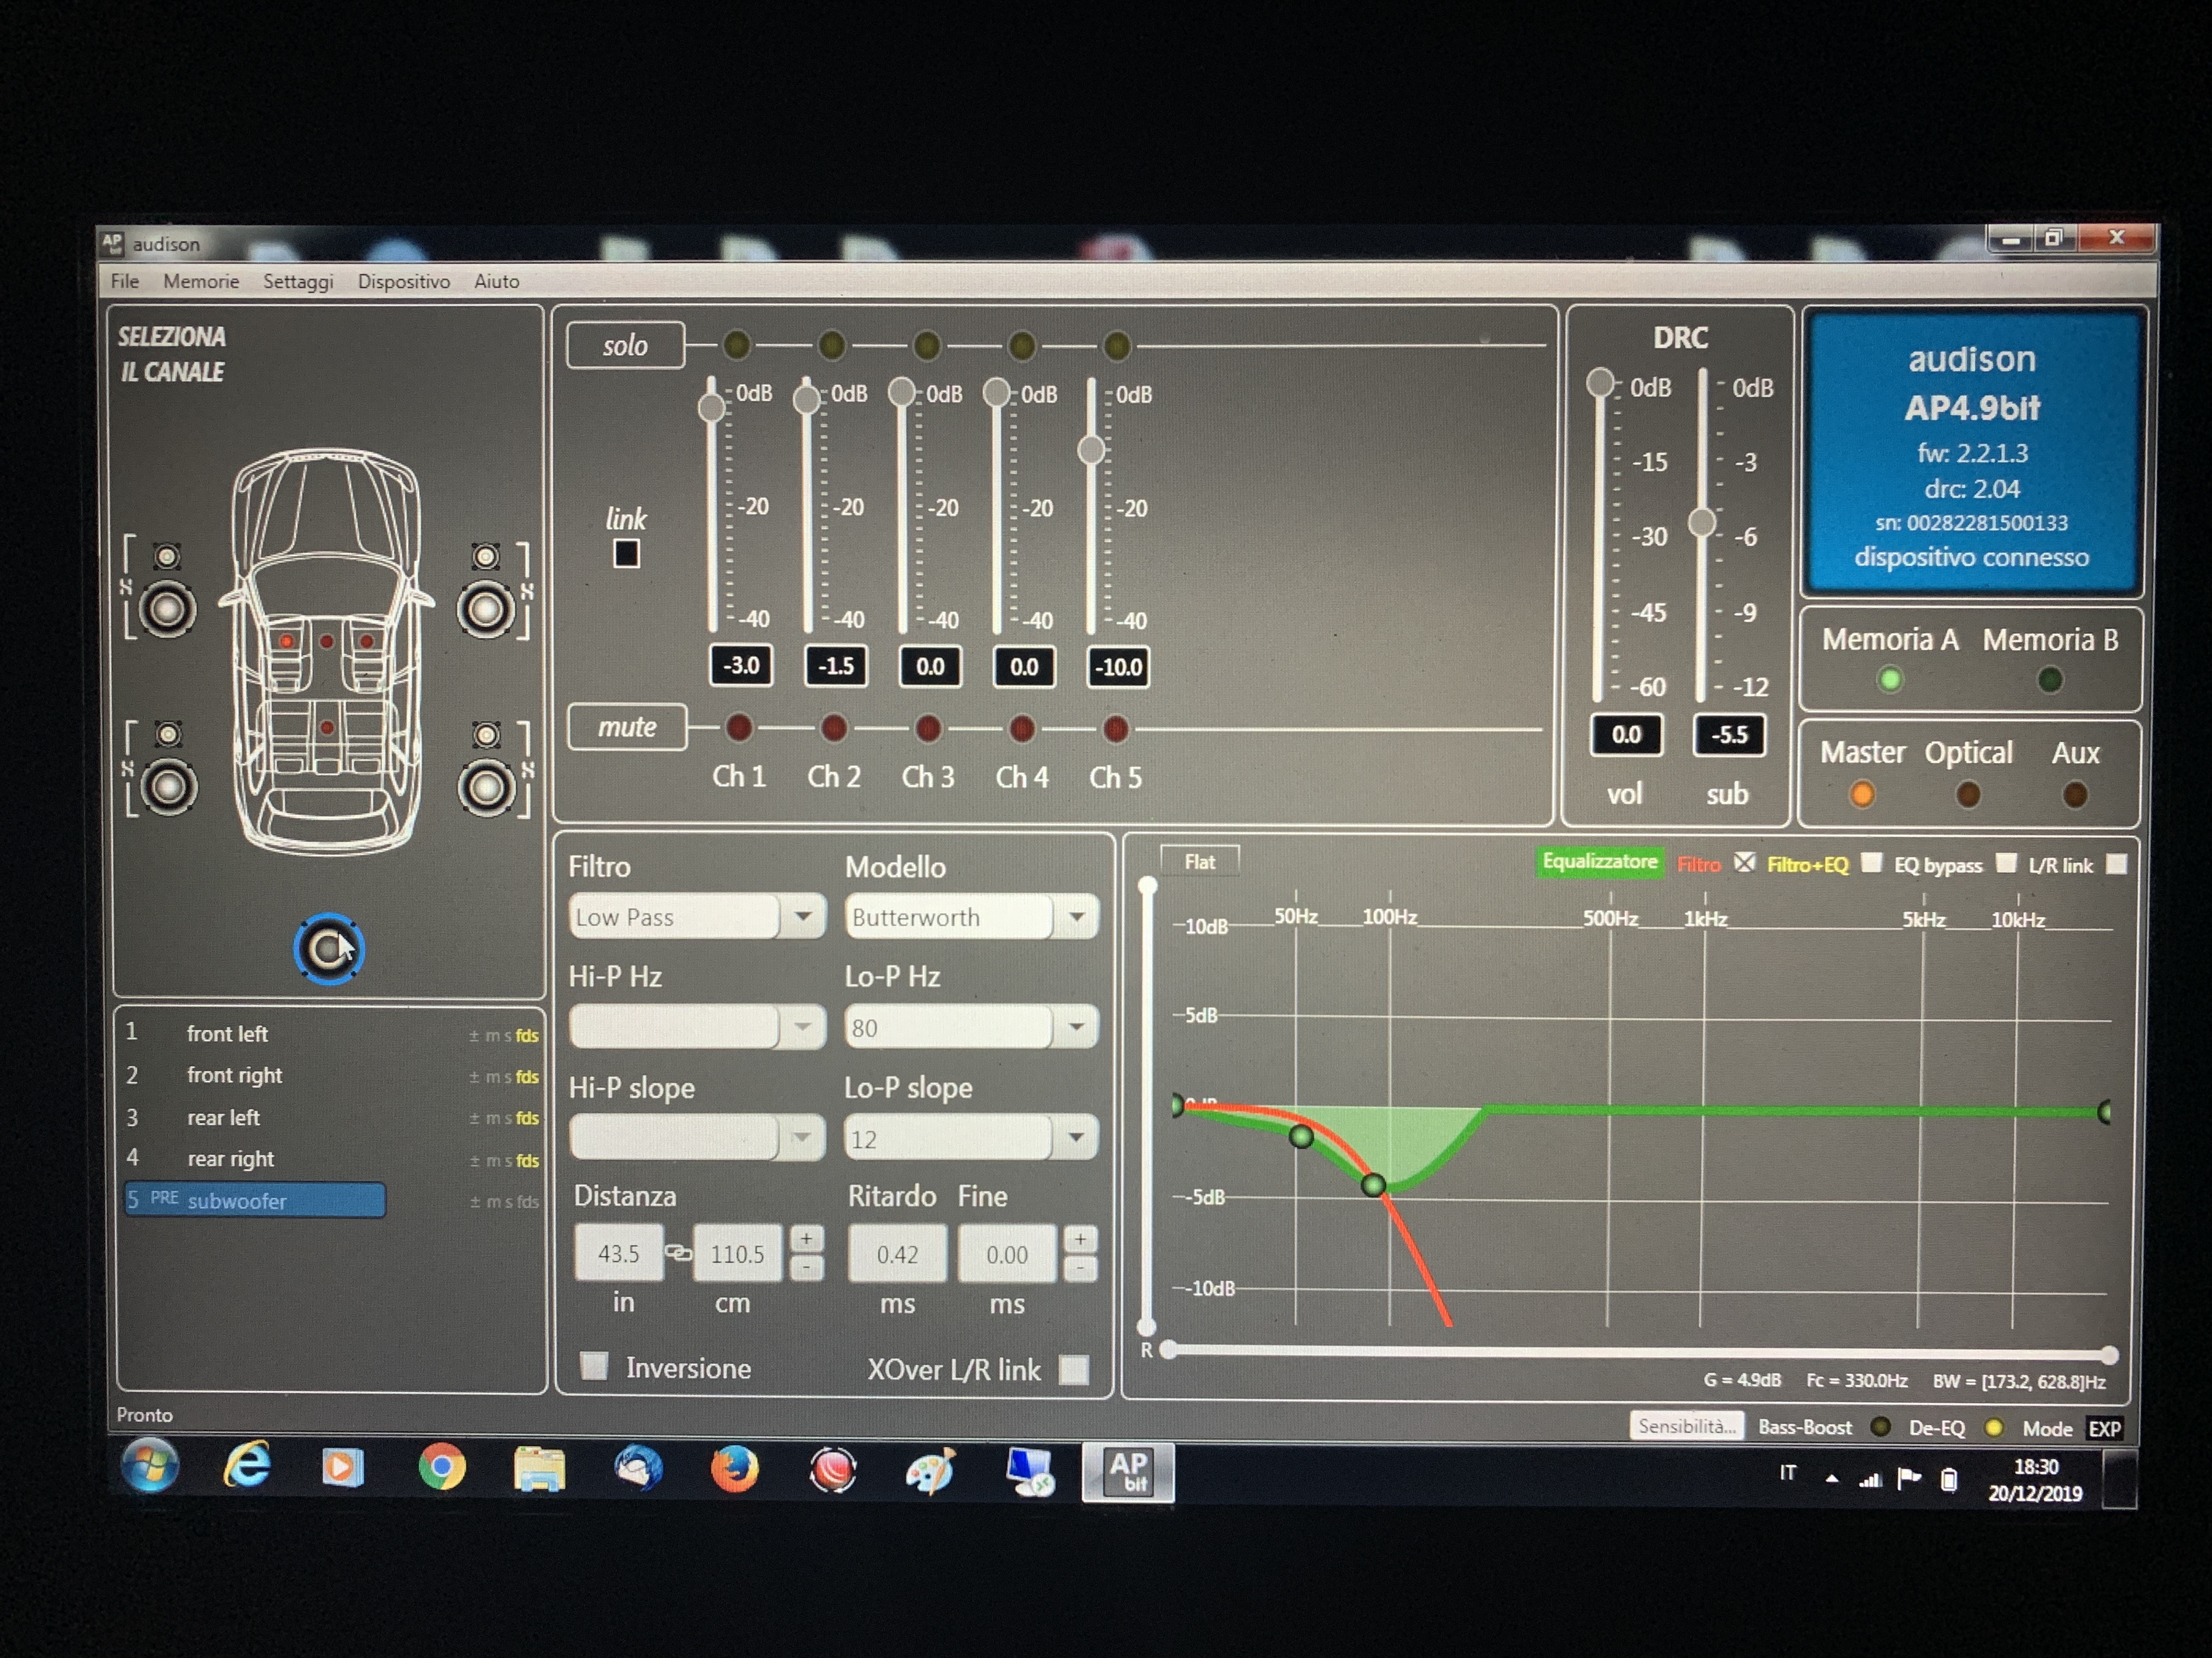
Task: Open the Memorie menu
Action: click(x=201, y=281)
